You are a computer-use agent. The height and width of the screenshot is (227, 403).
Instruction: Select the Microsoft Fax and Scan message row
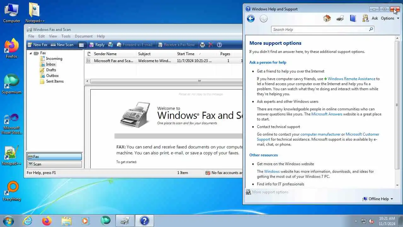pyautogui.click(x=164, y=61)
